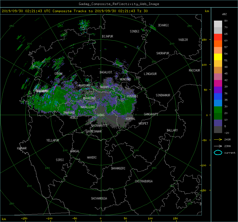Click the SINDHANUR city label

tap(163, 95)
